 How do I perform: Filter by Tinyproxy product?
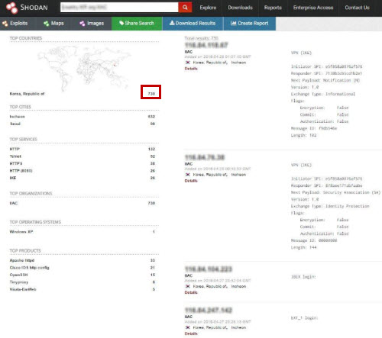pos(19,282)
